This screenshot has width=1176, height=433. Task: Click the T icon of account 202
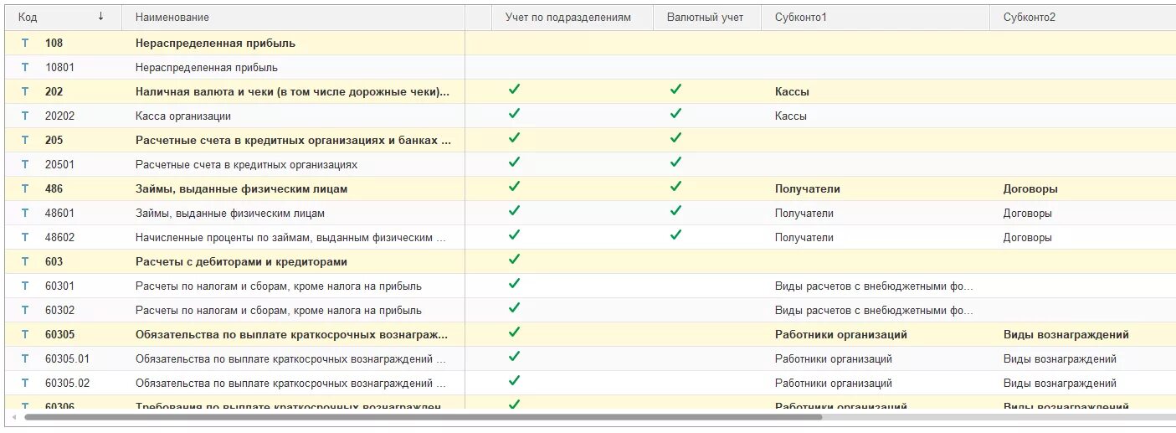click(x=25, y=91)
